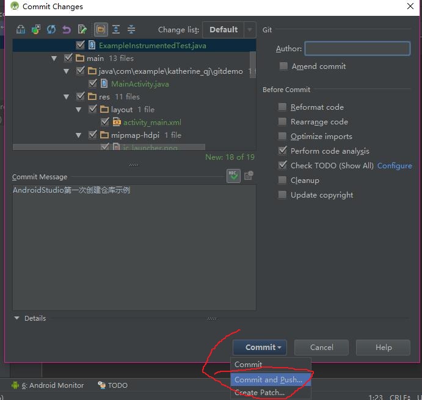Image resolution: width=422 pixels, height=400 pixels.
Task: Click the file tree horizontal scrollbar
Action: (x=109, y=147)
